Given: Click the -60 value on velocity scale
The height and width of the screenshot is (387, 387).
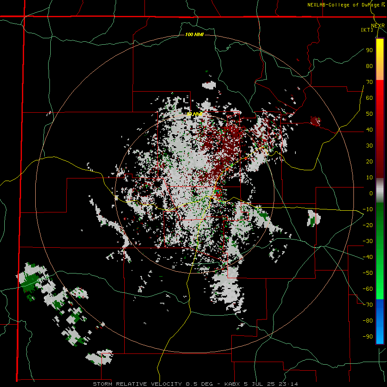Looking at the screenshot, I should [x=368, y=289].
